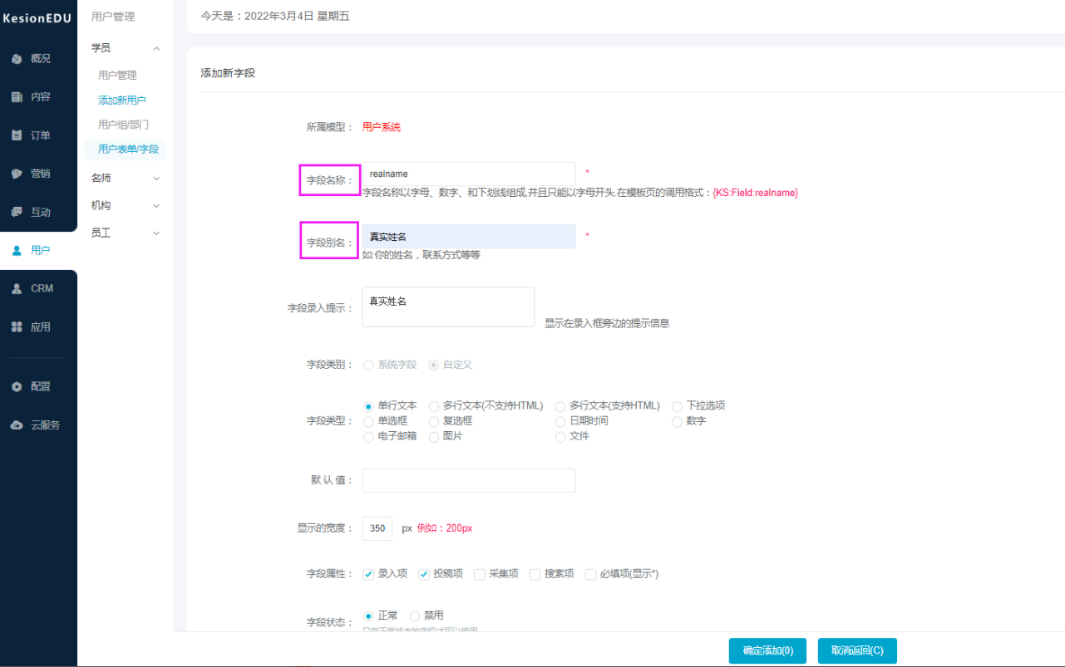Open the 配置 settings gear icon
Viewport: 1065px width, 667px height.
[17, 387]
